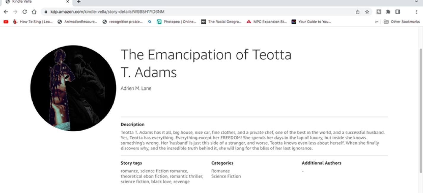Click the circular story cover image

pyautogui.click(x=73, y=88)
